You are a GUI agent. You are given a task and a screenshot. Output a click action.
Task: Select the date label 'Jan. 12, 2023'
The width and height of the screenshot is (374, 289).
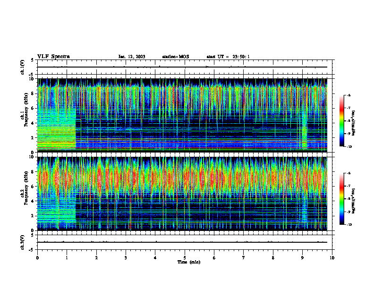[x=132, y=57]
